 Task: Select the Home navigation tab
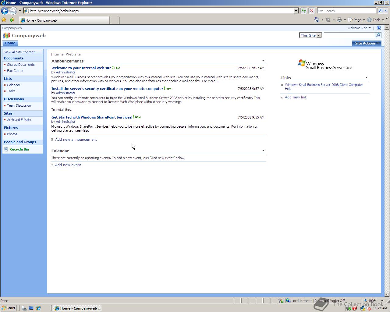pyautogui.click(x=10, y=43)
